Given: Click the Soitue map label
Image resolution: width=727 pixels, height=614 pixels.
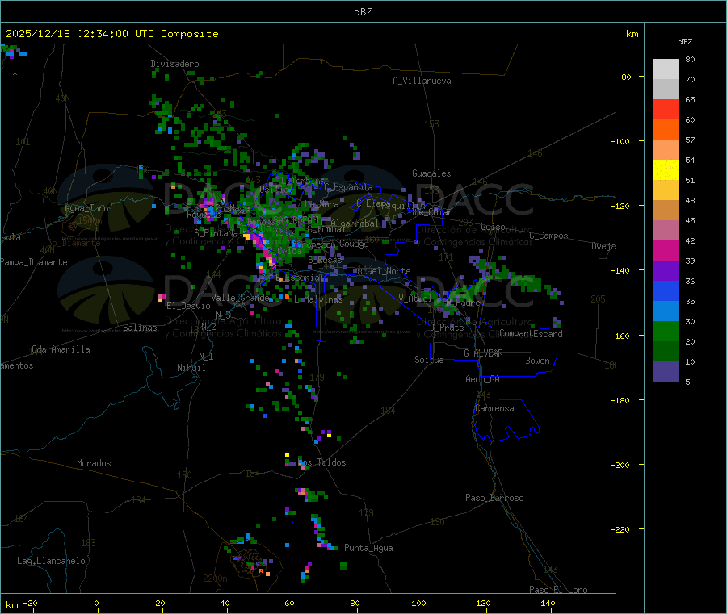Looking at the screenshot, I should pyautogui.click(x=429, y=360).
